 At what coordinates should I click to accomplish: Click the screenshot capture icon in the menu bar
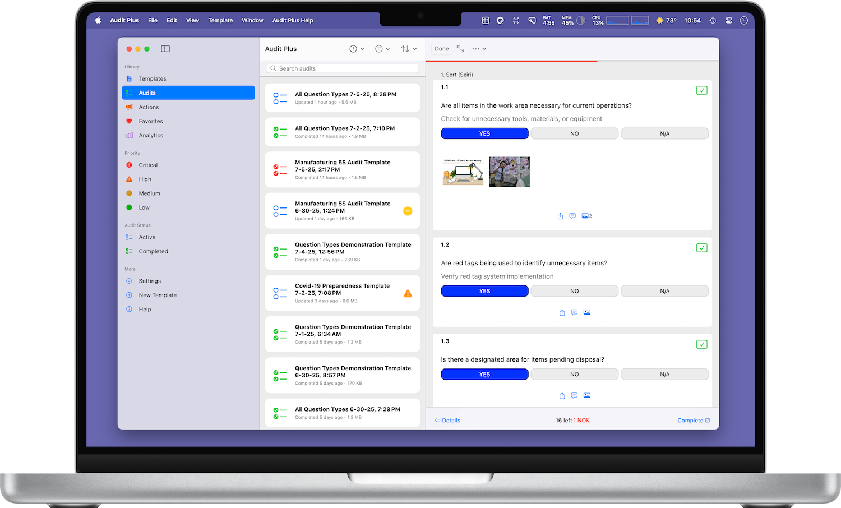pyautogui.click(x=516, y=20)
